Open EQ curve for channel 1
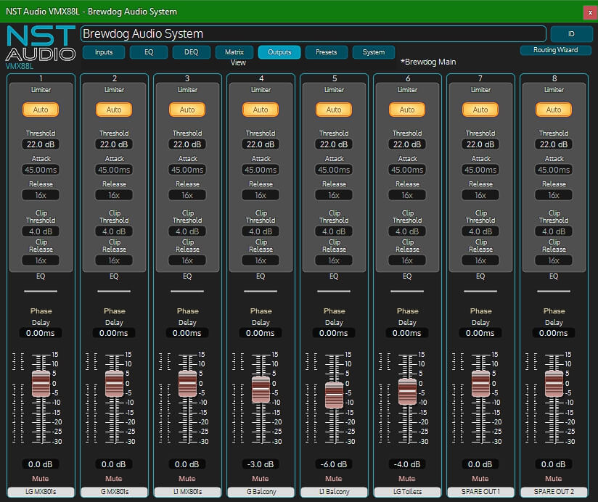Screen dimensions: 598x502 pyautogui.click(x=41, y=291)
